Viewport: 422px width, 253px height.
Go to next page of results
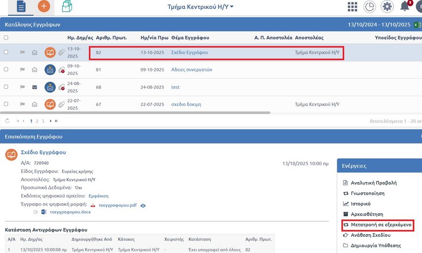pos(50,121)
